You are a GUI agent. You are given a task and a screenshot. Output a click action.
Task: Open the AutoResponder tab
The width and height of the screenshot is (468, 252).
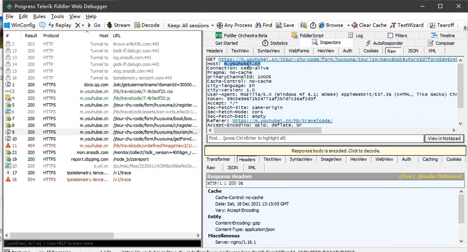384,43
